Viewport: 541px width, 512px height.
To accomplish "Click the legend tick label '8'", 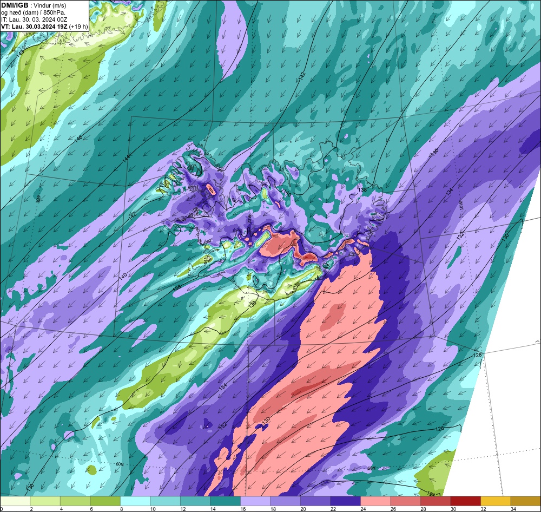I will coord(120,509).
